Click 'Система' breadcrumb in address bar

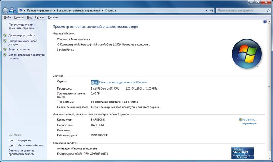point(110,11)
